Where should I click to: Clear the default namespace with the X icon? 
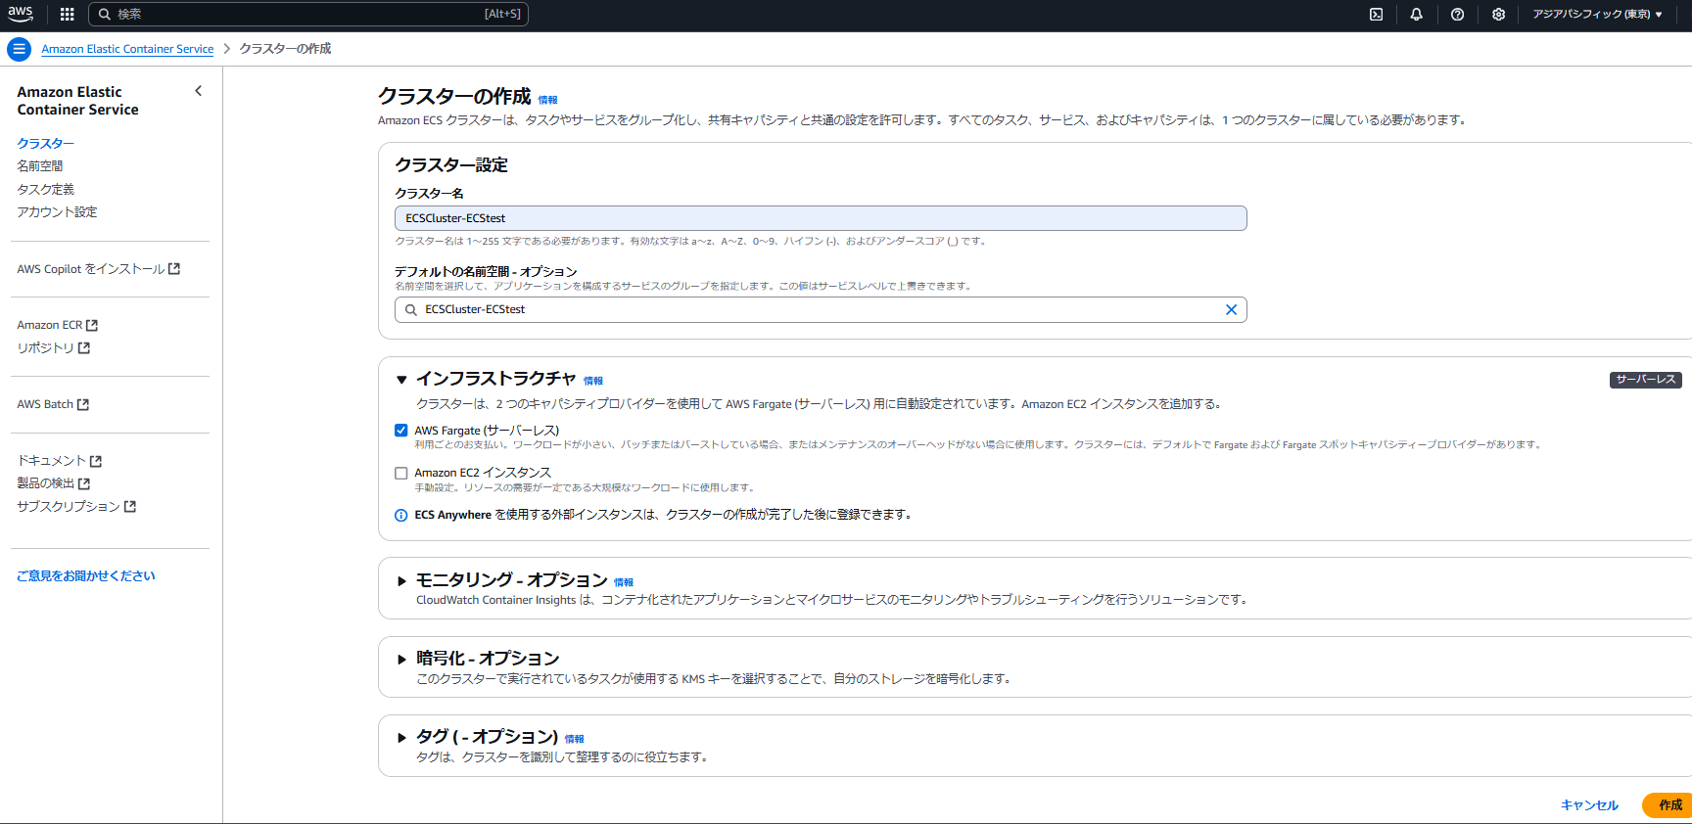1231,309
